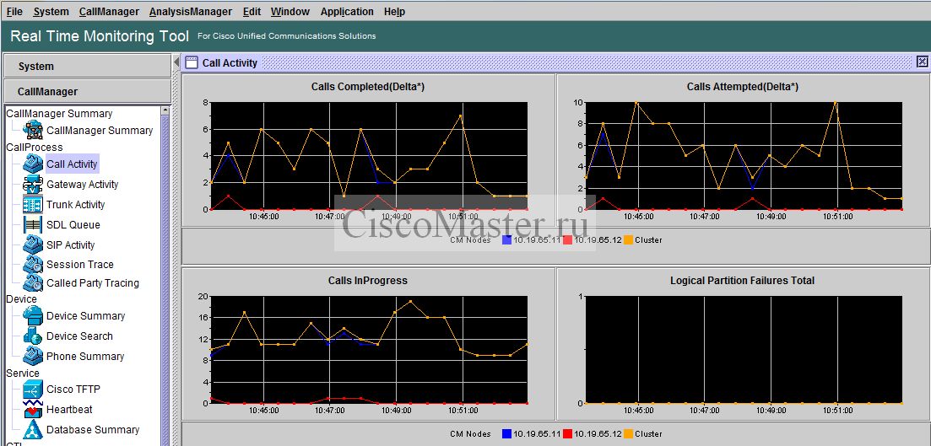Select Heartbeat in the tree
The width and height of the screenshot is (931, 446).
point(69,410)
